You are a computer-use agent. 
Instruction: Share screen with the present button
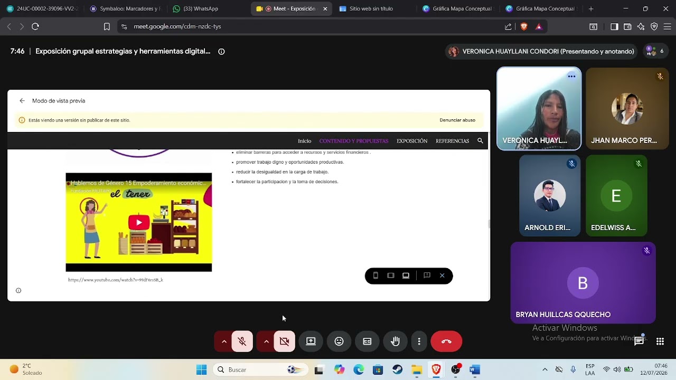pos(311,341)
